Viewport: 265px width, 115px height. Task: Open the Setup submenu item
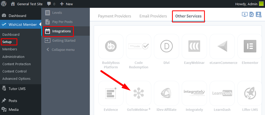pyautogui.click(x=7, y=42)
